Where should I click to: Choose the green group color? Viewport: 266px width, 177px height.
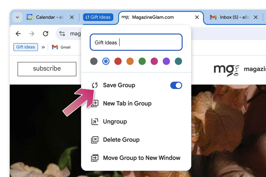(x=142, y=61)
